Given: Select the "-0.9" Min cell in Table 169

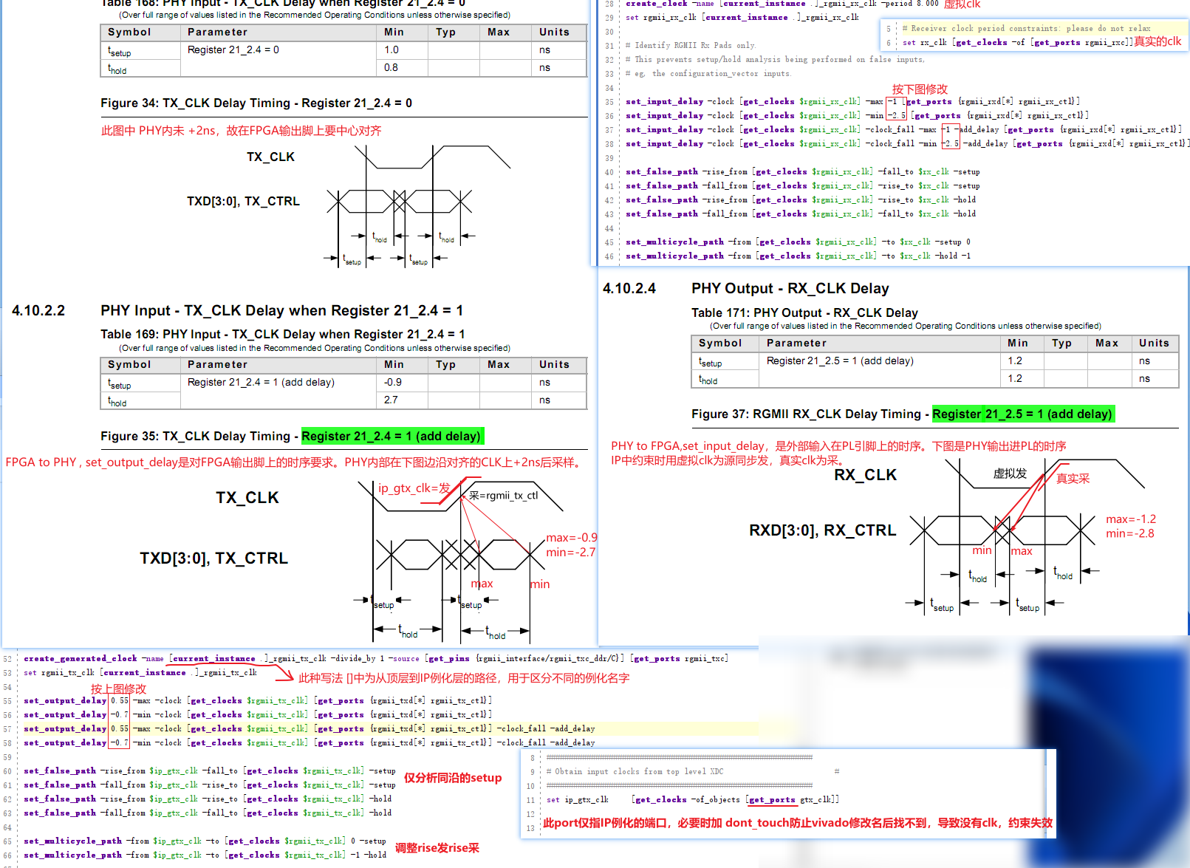Looking at the screenshot, I should pyautogui.click(x=393, y=383).
